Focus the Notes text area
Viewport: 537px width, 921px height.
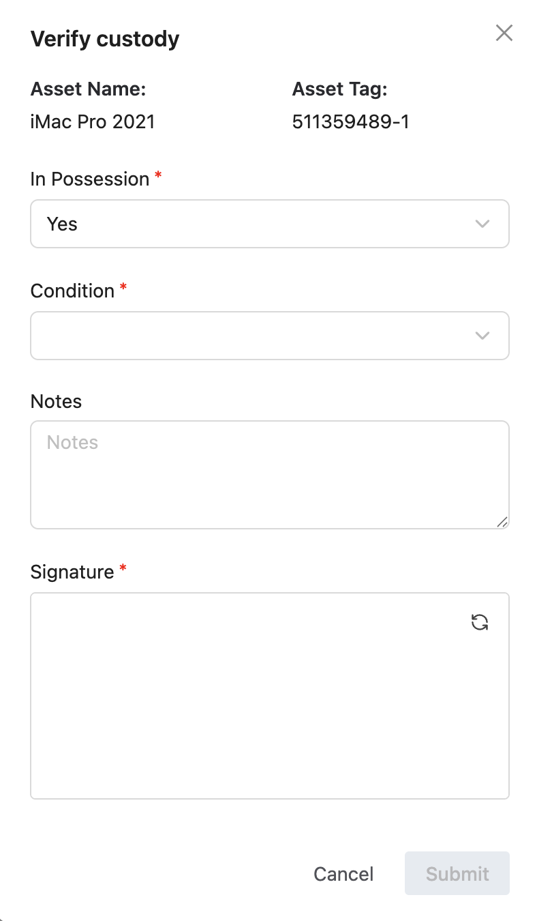(x=270, y=475)
